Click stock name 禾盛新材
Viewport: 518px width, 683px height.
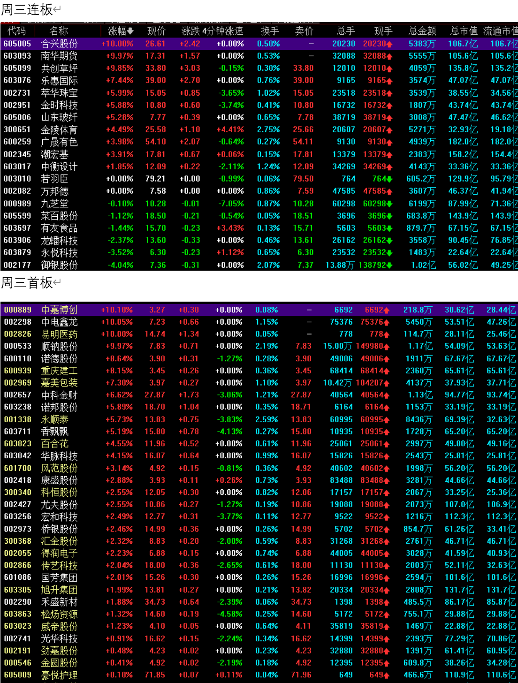[59, 602]
